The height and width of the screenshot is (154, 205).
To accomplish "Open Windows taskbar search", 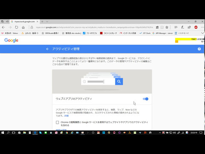I will 8,133.
